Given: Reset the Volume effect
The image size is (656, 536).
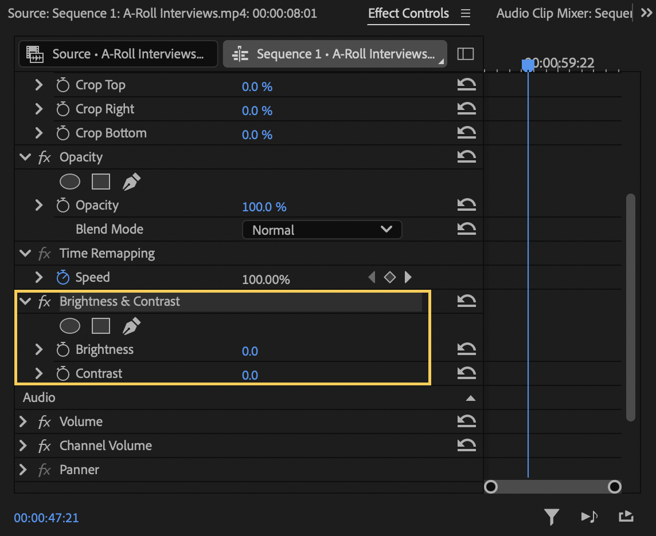Looking at the screenshot, I should tap(466, 421).
